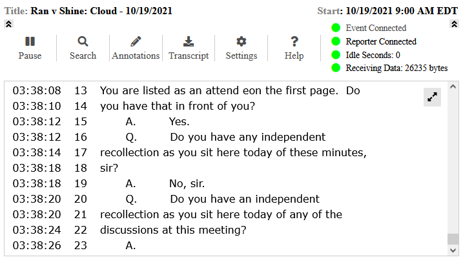Open the Settings gear
Screen dimensions: 463x264
(242, 48)
